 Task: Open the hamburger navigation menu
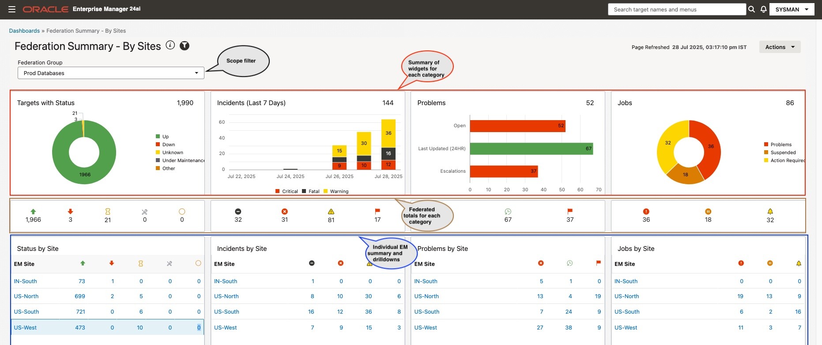(12, 9)
